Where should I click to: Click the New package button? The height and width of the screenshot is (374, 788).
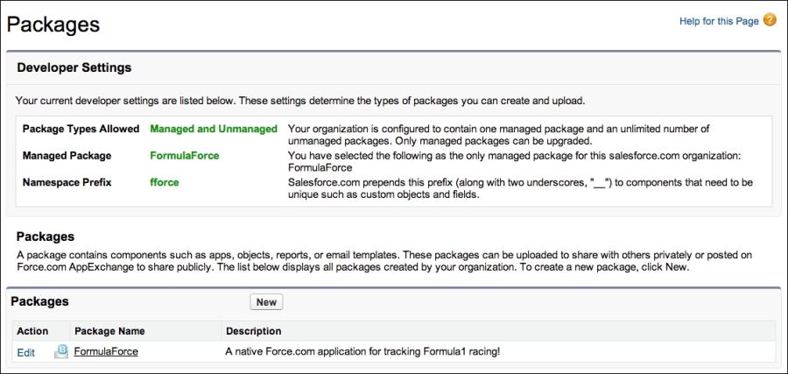pyautogui.click(x=266, y=302)
